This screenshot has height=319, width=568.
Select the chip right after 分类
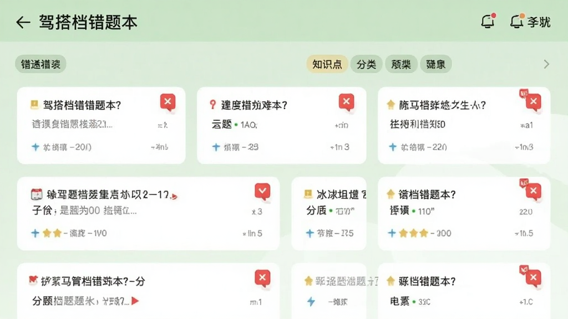(x=401, y=64)
